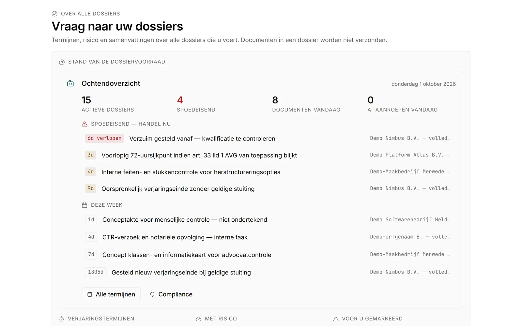Image resolution: width=522 pixels, height=326 pixels.
Task: Click the 3d deadline badge
Action: tap(91, 155)
